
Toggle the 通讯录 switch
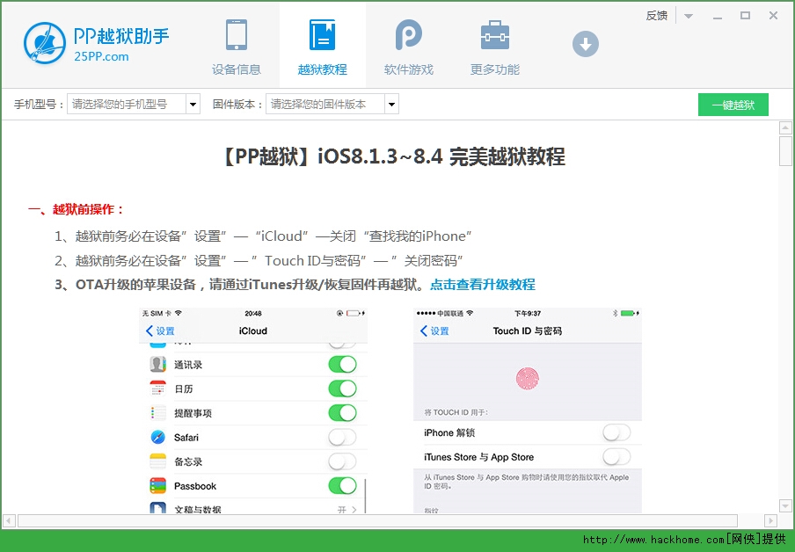342,364
